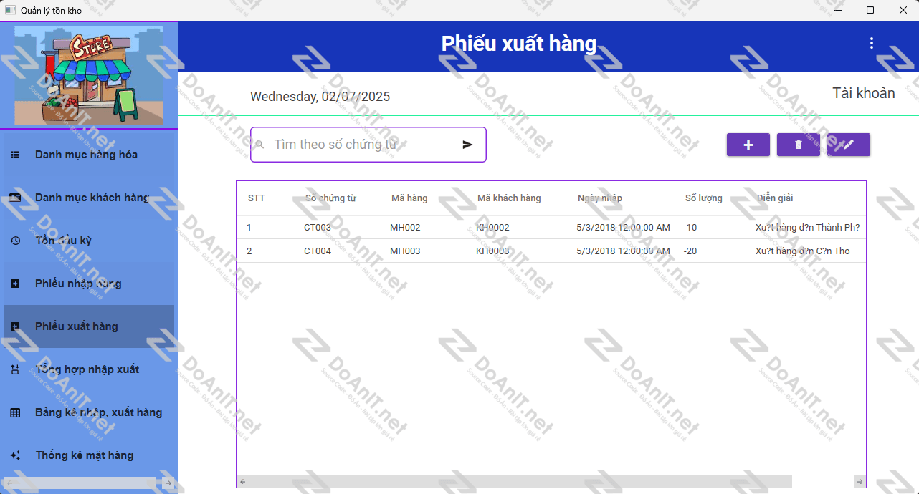
Task: Click the MH002 cell
Action: (x=405, y=228)
